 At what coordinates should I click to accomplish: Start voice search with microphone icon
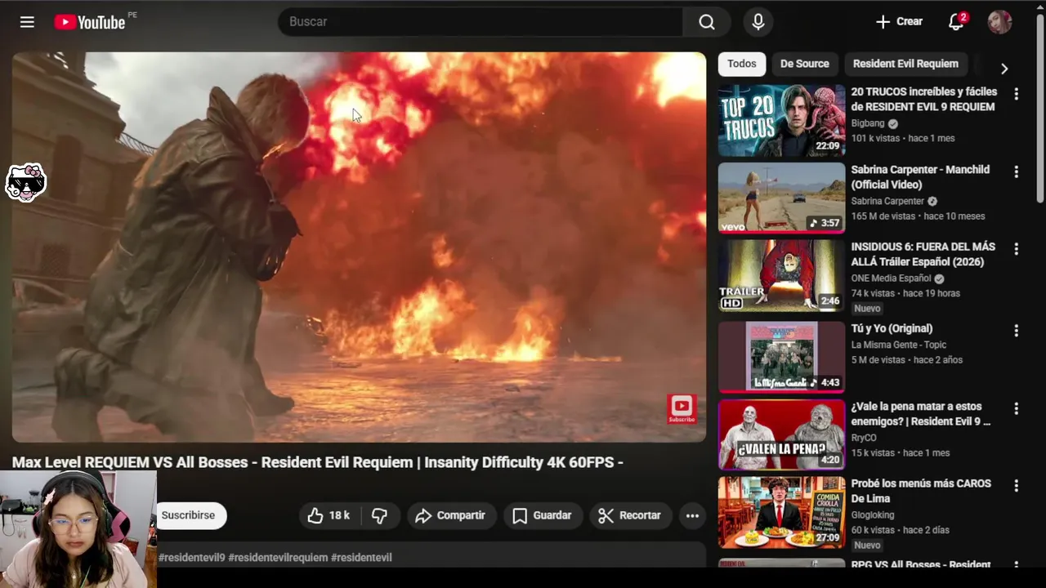(x=758, y=22)
